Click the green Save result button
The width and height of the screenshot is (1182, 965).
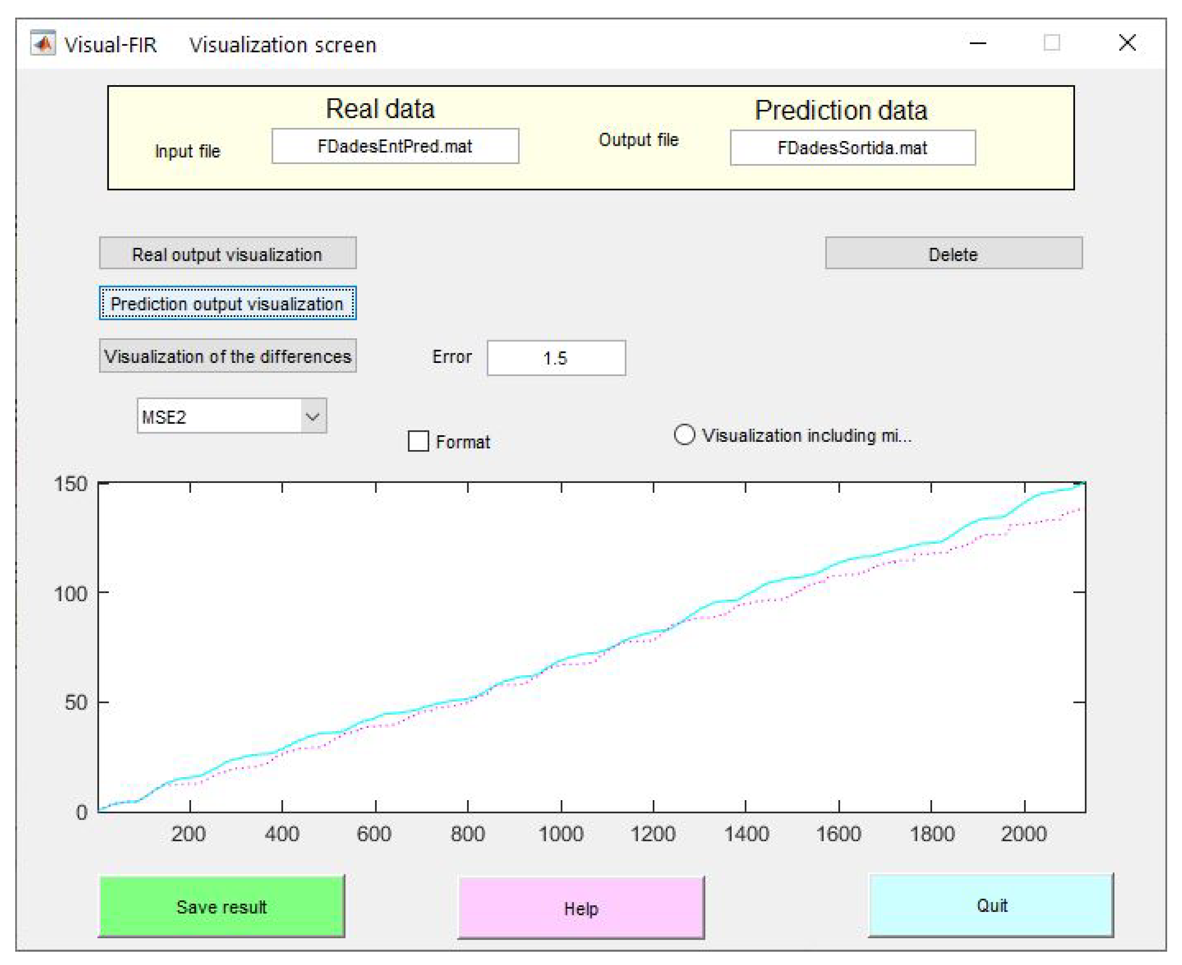(x=221, y=907)
